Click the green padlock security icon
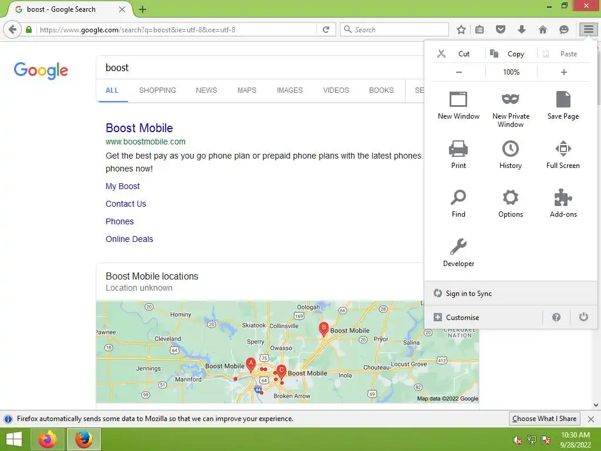The width and height of the screenshot is (601, 451). pos(29,29)
